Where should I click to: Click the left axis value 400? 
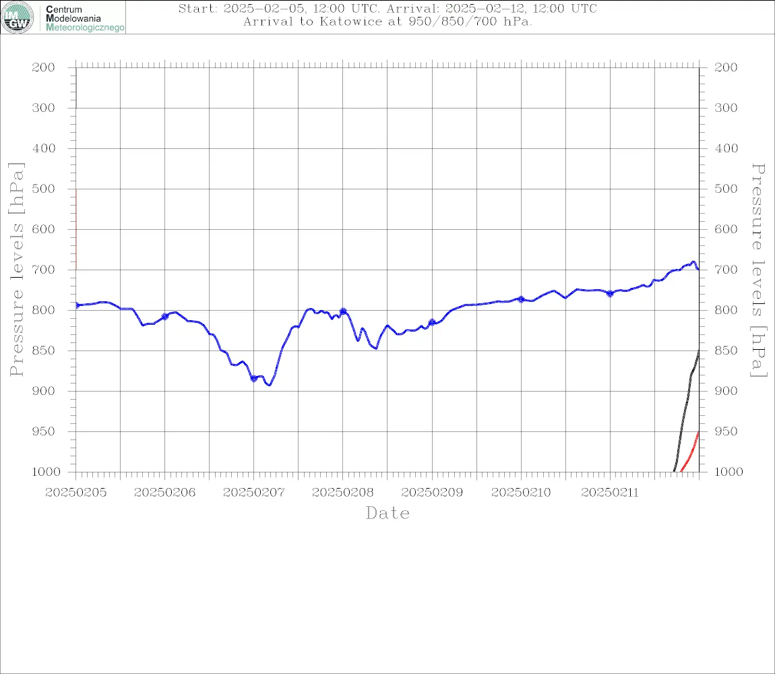coord(44,148)
